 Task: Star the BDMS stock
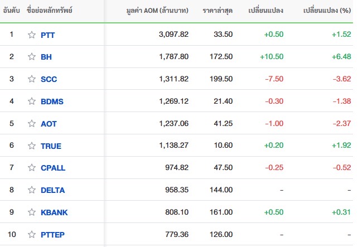tap(32, 101)
